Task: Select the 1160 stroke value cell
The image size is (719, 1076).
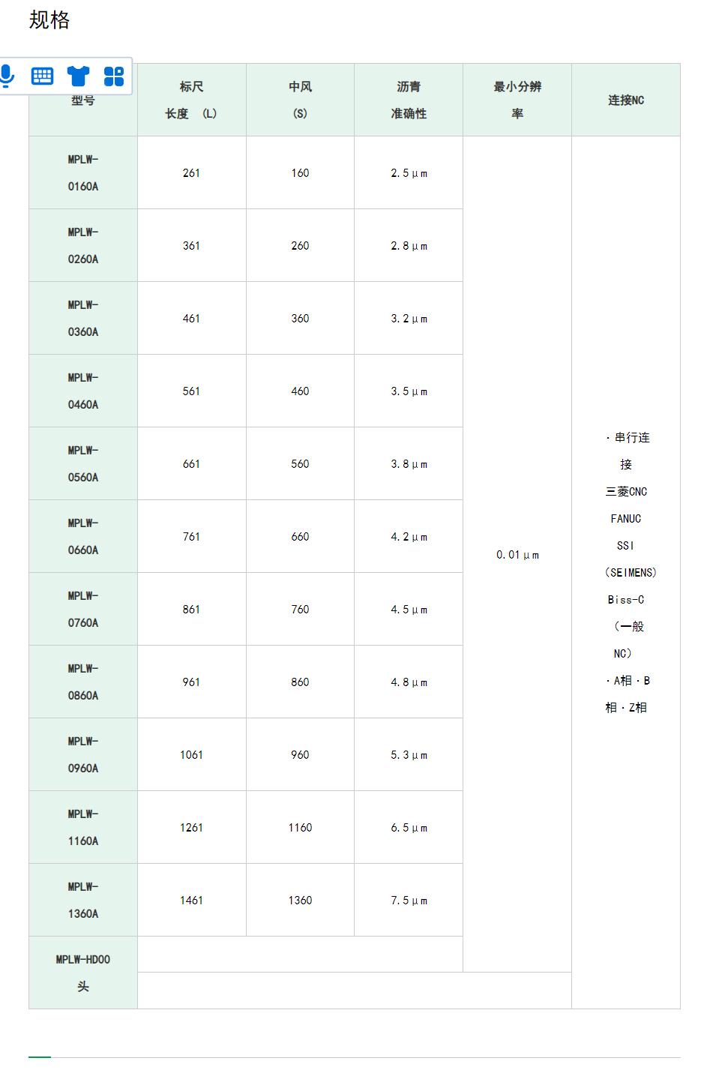Action: 300,827
